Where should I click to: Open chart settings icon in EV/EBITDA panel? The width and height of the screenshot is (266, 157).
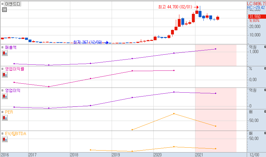5,140
